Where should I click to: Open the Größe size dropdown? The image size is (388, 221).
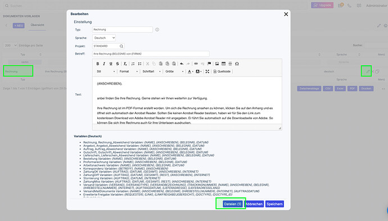click(x=174, y=71)
